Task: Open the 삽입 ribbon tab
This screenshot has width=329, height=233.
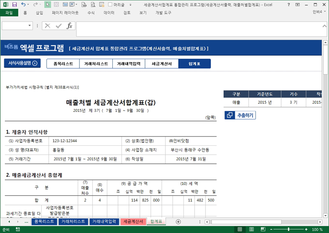Action: tap(39, 13)
